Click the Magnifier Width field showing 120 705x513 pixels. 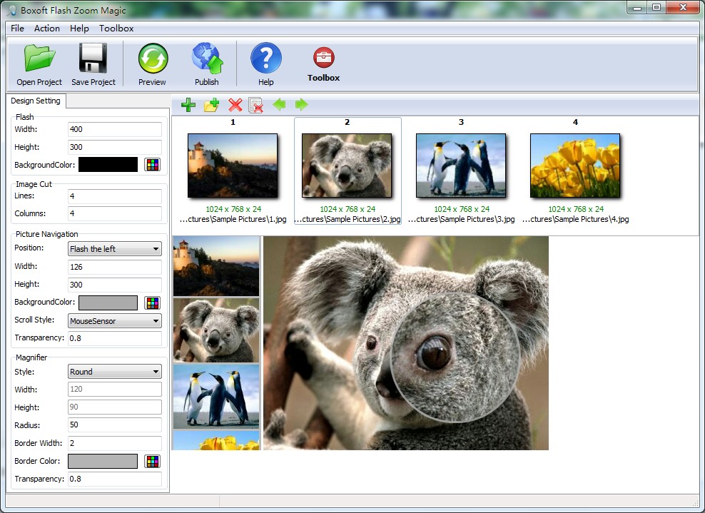click(x=115, y=389)
